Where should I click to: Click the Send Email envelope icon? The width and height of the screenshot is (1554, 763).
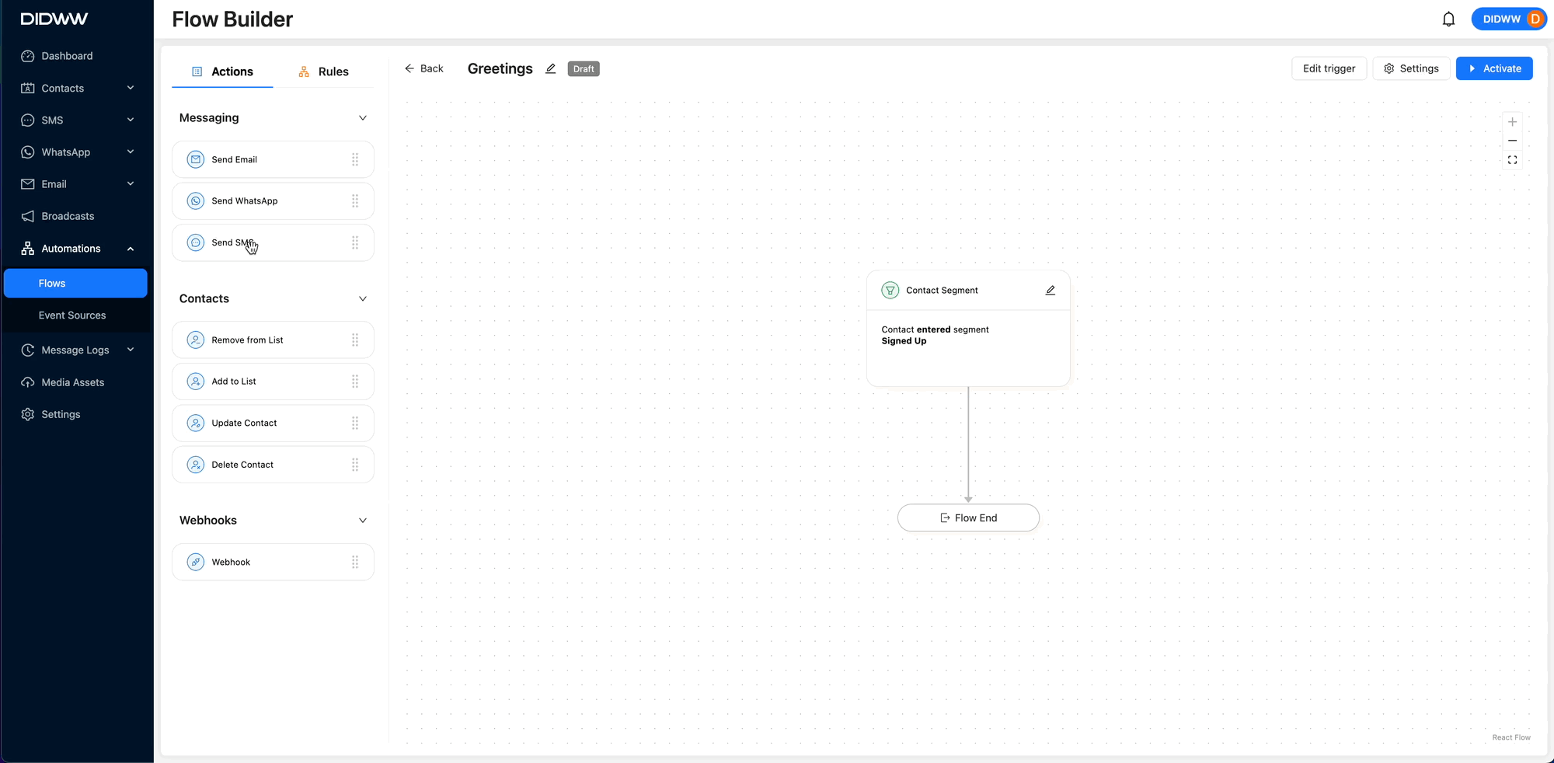pos(196,159)
